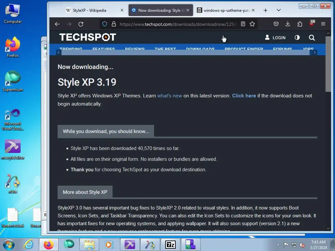Viewport: 335px width, 251px height.
Task: Switch to nLite taskbar button
Action: (150, 244)
